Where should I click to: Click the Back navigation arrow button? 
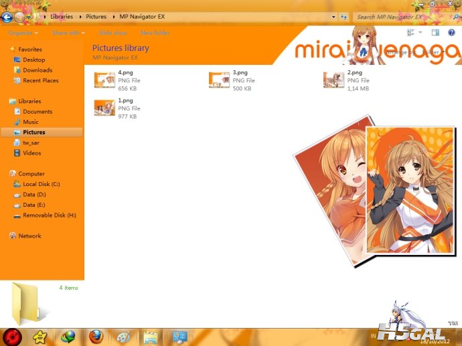click(7, 17)
